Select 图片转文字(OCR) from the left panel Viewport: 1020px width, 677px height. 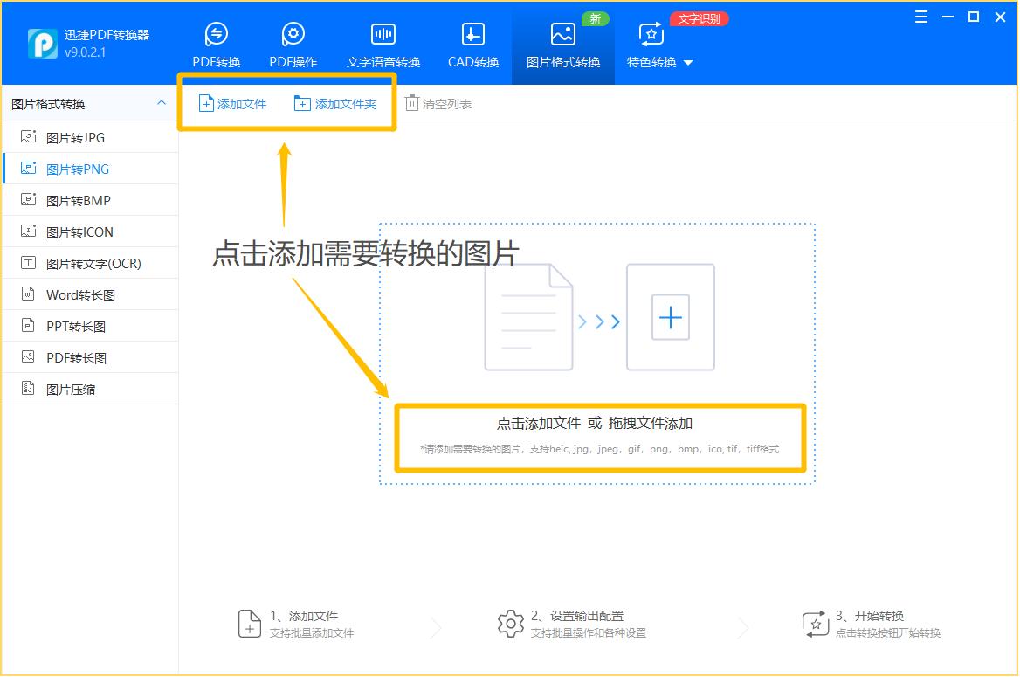tap(87, 263)
